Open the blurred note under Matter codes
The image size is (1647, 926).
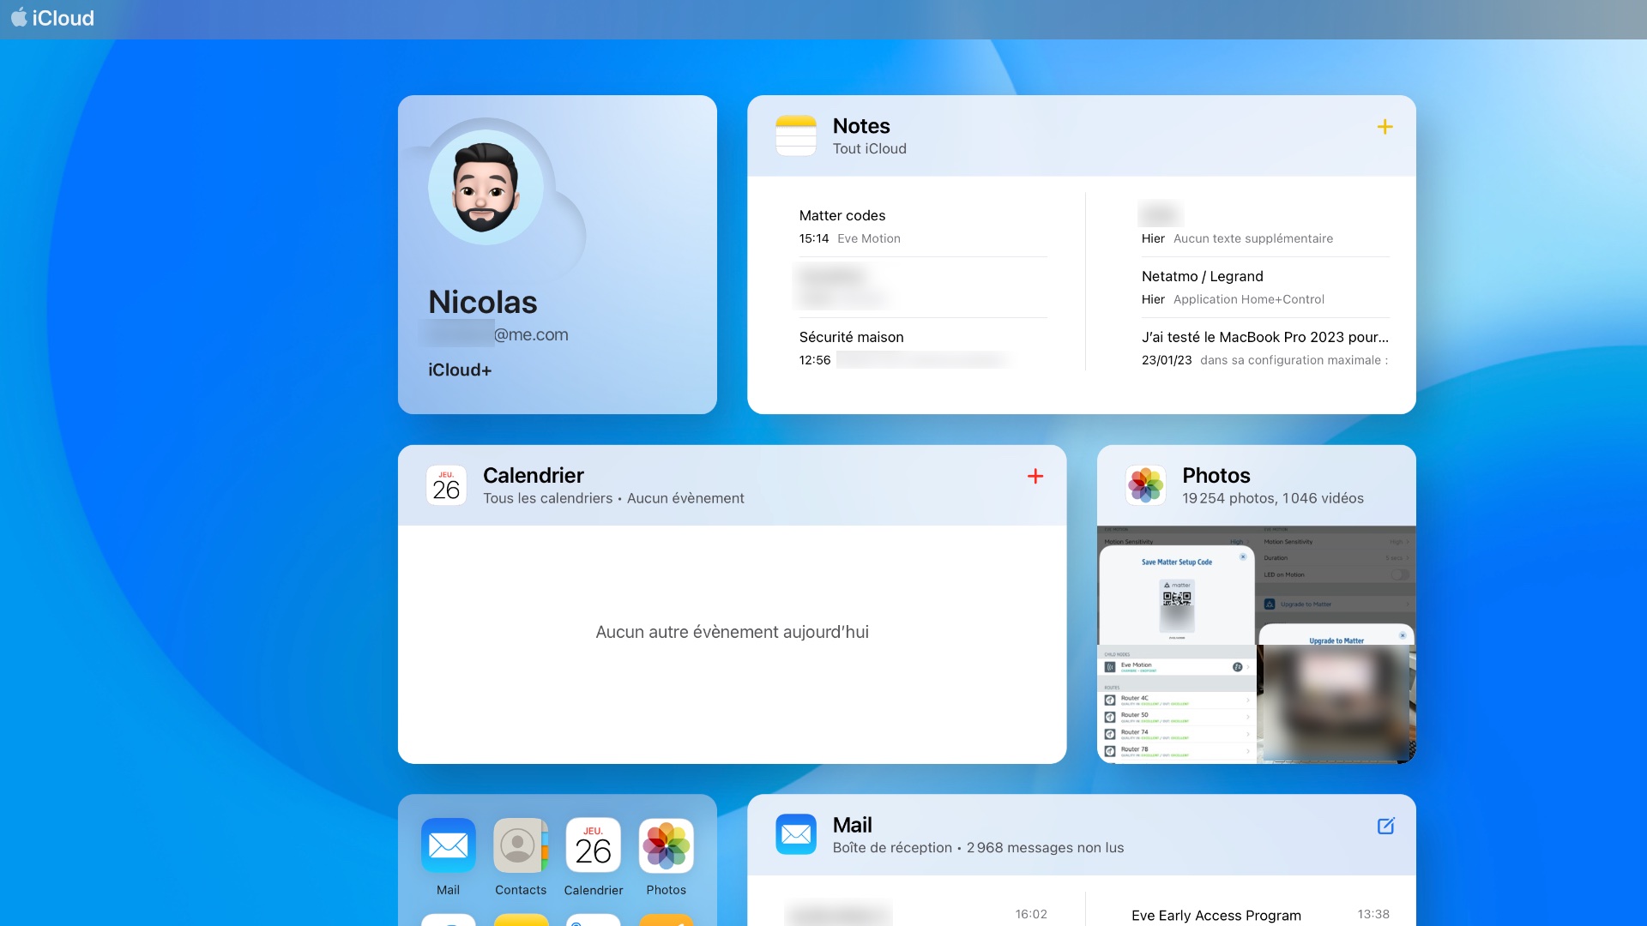click(923, 287)
